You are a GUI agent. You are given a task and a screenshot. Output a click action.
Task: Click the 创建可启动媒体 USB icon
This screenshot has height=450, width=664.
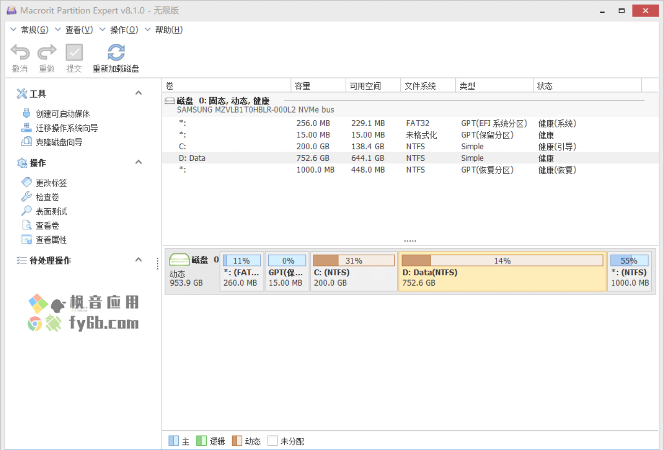coord(26,114)
